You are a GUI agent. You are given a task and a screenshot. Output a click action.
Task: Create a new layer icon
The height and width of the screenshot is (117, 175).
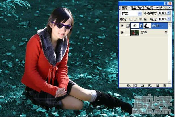(157, 86)
